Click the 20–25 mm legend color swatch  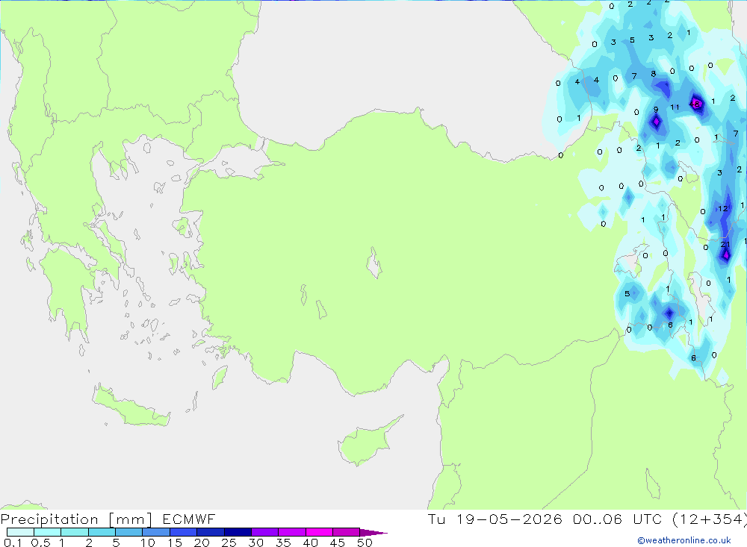coord(211,532)
